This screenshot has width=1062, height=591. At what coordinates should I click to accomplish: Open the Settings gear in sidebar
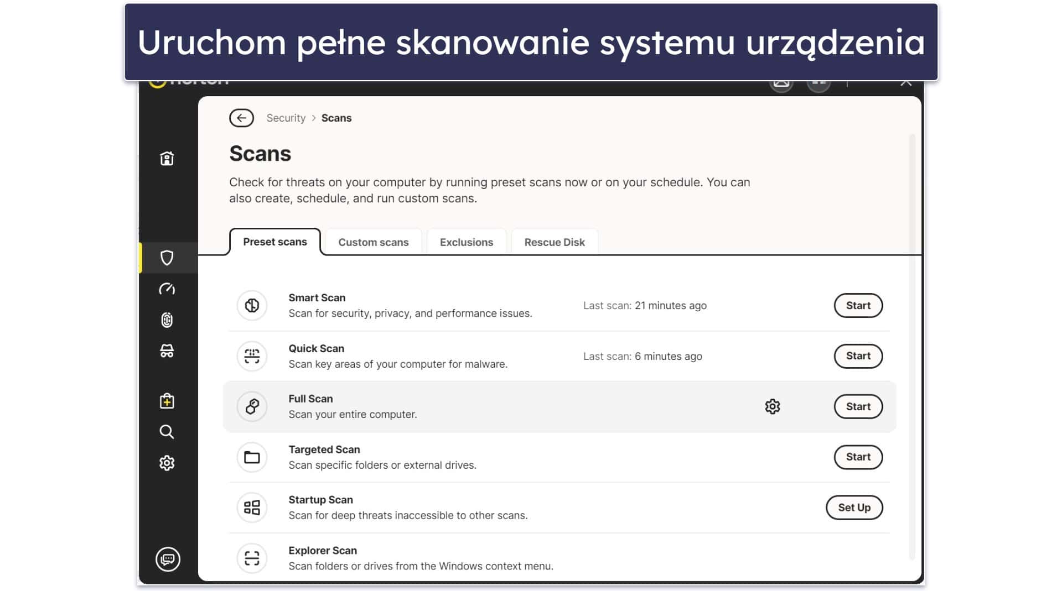pyautogui.click(x=167, y=463)
